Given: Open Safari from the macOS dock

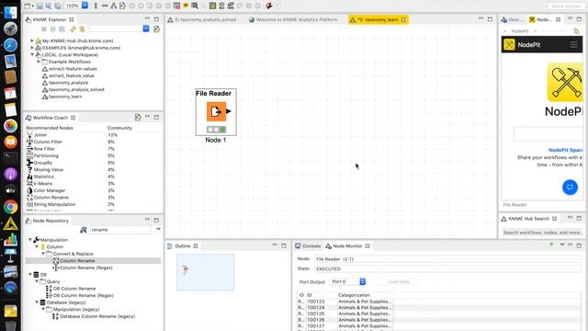Looking at the screenshot, I should tap(10, 45).
